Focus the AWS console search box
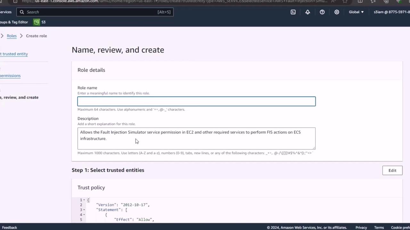This screenshot has width=410, height=230. [x=95, y=12]
